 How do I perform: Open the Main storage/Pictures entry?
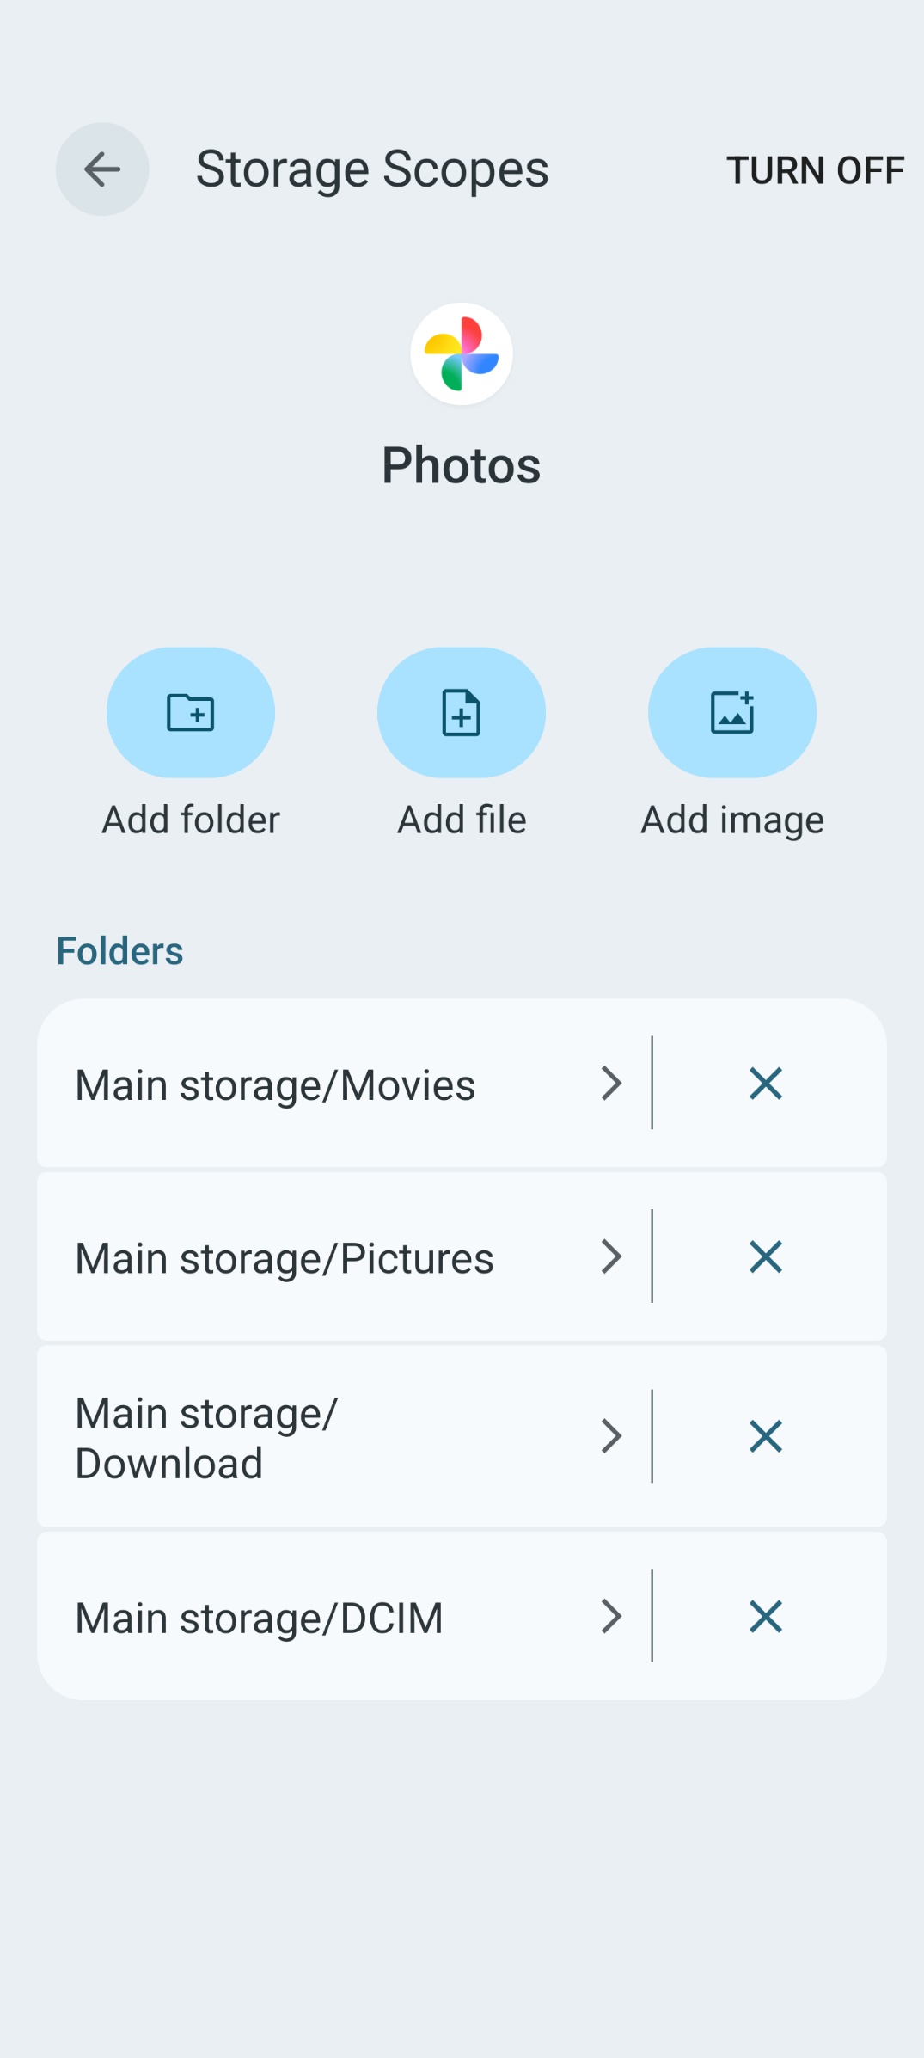pyautogui.click(x=285, y=1259)
